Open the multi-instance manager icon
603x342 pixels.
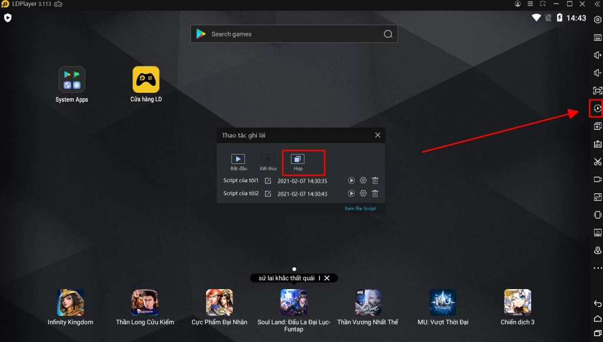597,126
